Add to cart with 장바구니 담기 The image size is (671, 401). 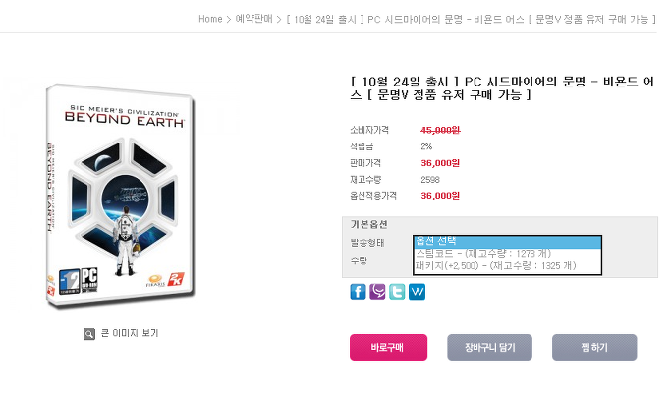click(490, 348)
